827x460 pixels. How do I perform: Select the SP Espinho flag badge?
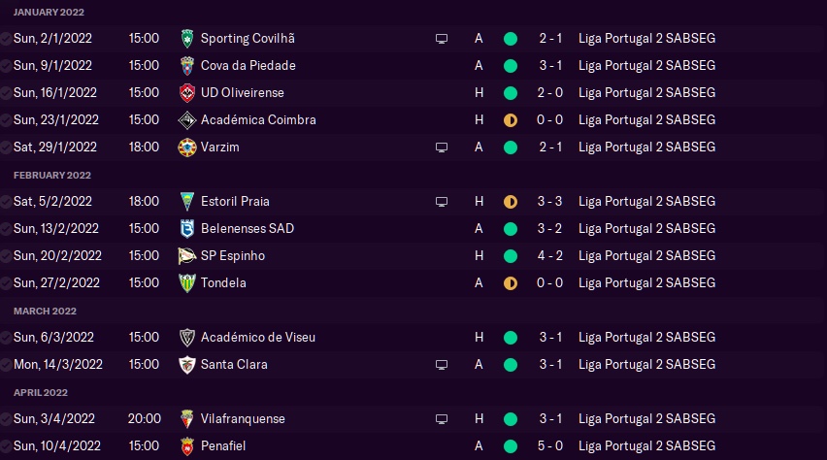(x=188, y=256)
